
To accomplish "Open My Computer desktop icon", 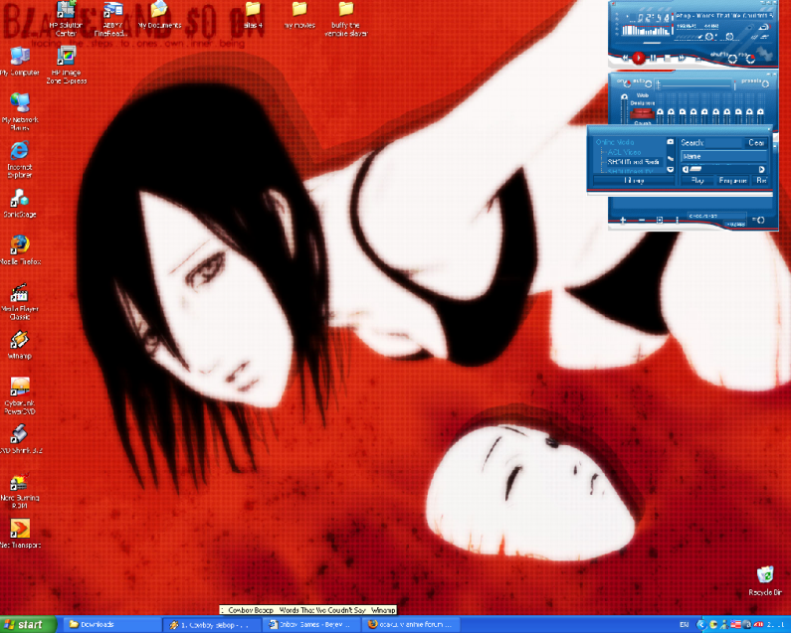I will tap(20, 61).
